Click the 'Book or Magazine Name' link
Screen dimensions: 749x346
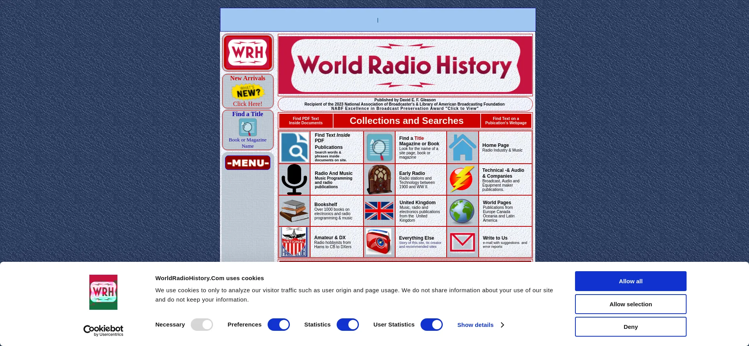(248, 143)
